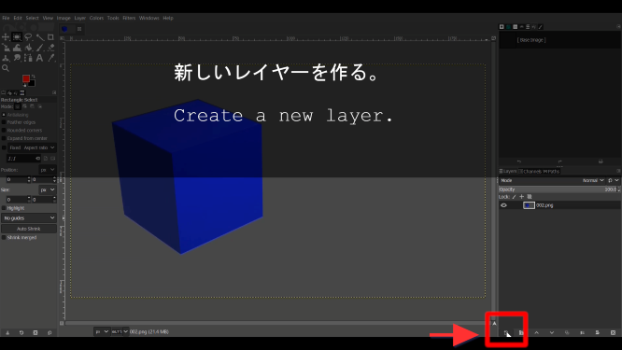Image resolution: width=622 pixels, height=350 pixels.
Task: Toggle visibility of the 002.png layer
Action: (x=503, y=205)
